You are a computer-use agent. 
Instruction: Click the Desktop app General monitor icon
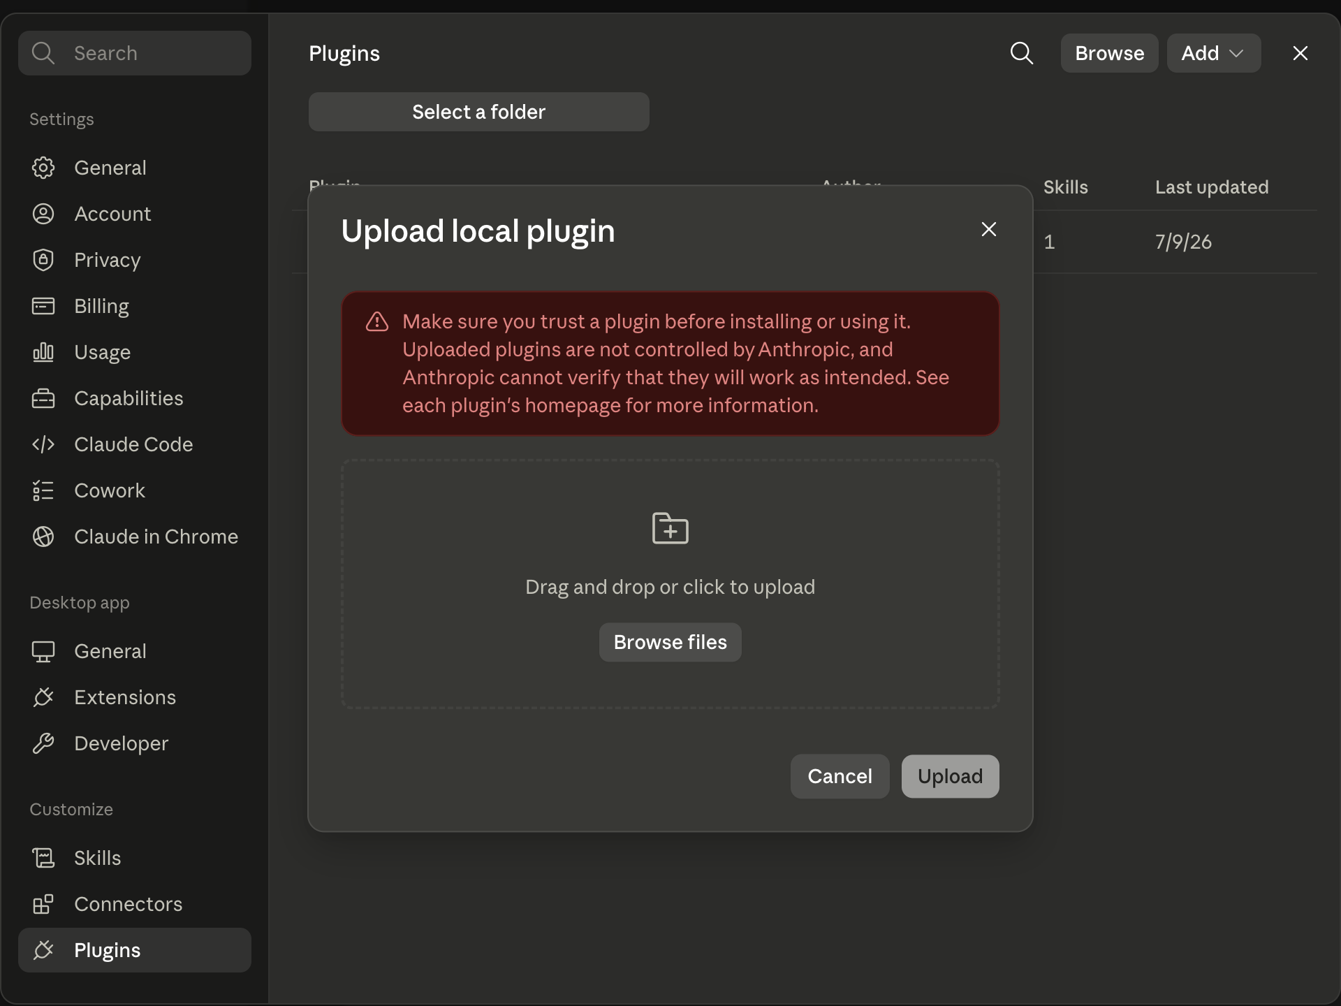pyautogui.click(x=43, y=651)
